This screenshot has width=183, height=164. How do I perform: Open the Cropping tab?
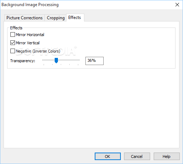(56, 18)
